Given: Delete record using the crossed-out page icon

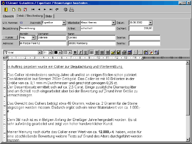Looking at the screenshot, I should click(x=26, y=10).
